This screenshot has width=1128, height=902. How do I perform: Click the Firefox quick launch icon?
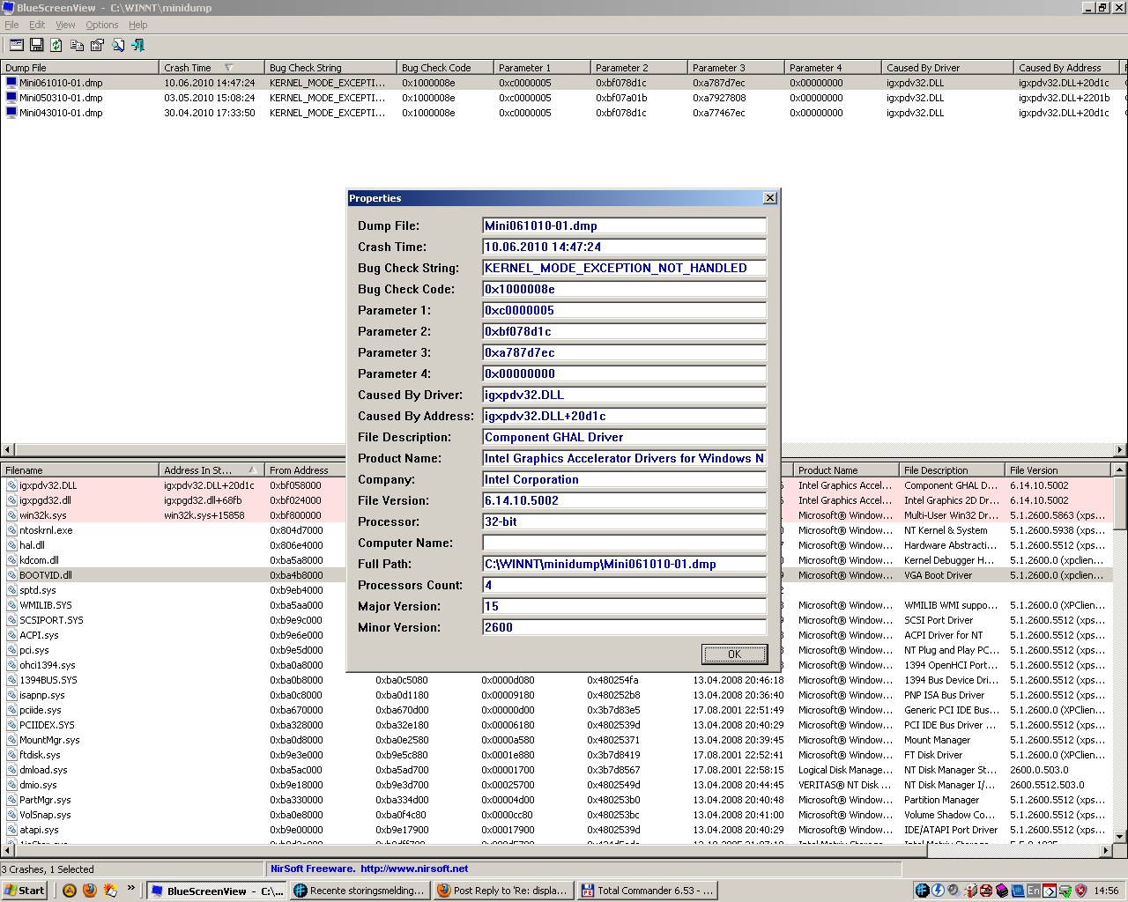pyautogui.click(x=90, y=891)
